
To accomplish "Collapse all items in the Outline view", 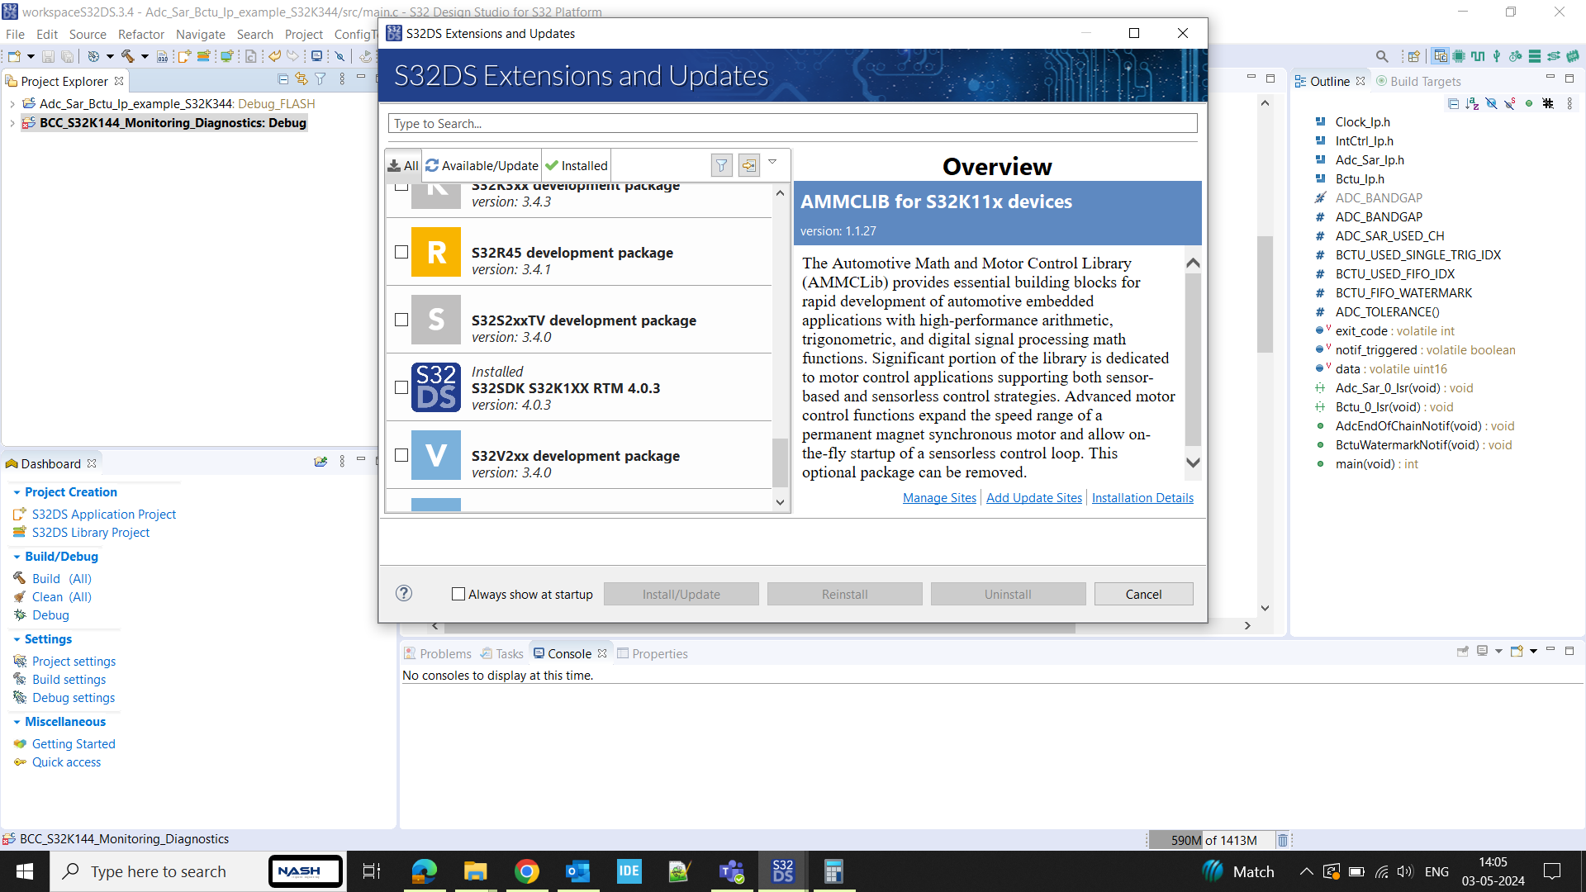I will click(1454, 104).
